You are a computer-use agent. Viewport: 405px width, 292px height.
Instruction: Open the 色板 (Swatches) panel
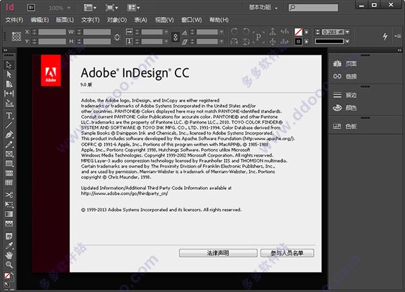[345, 126]
